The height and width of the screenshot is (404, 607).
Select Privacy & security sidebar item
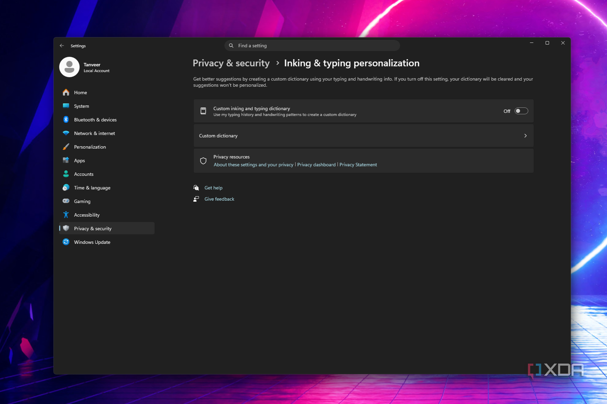[x=107, y=228]
